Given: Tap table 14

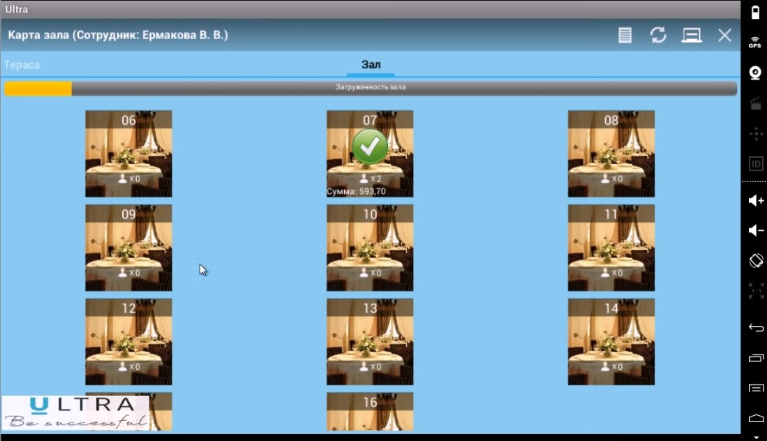Looking at the screenshot, I should point(611,341).
